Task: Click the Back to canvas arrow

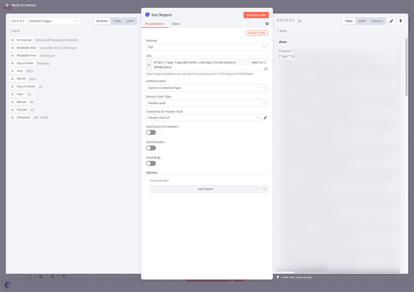Action: pos(7,5)
